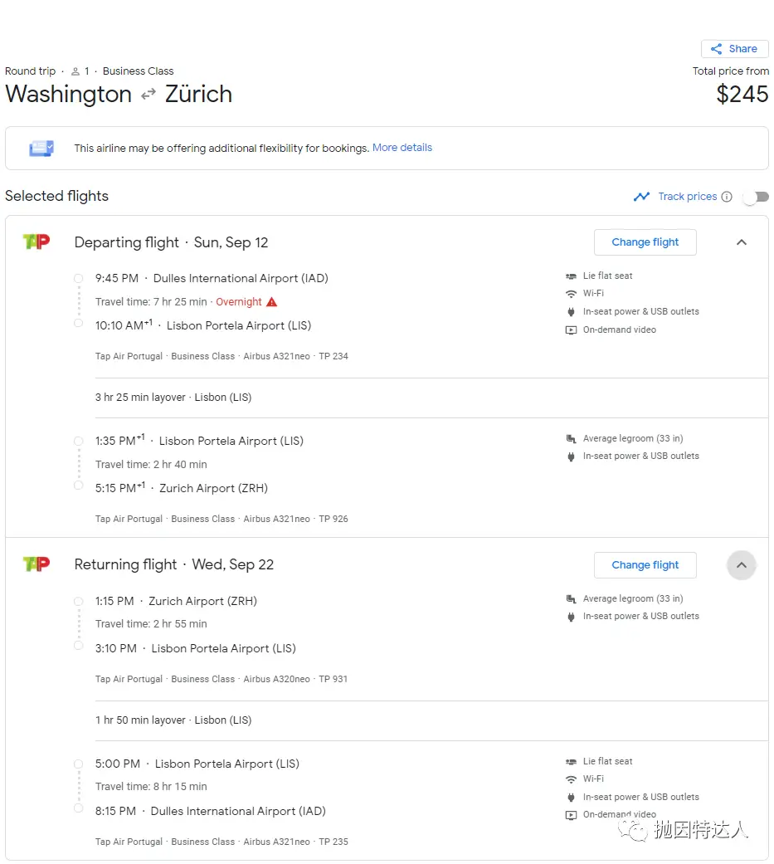The image size is (774, 864).
Task: Select the 3 hr 25 min Lisbon layover row
Action: tap(431, 398)
